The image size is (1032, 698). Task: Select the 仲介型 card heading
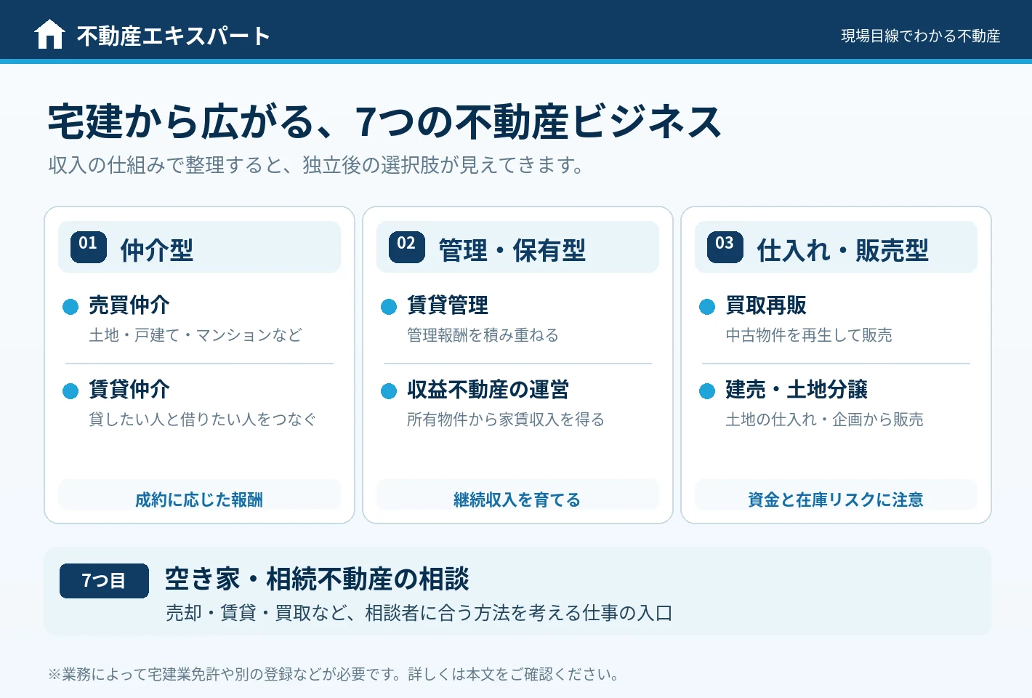pyautogui.click(x=157, y=250)
